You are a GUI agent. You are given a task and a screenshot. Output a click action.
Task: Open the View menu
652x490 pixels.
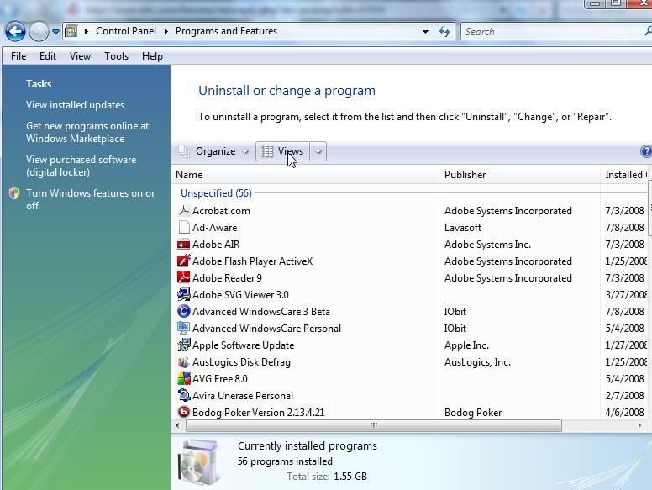pyautogui.click(x=80, y=56)
